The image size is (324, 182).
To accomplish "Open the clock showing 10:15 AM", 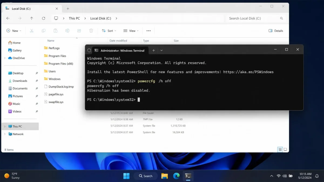I will click(x=305, y=176).
